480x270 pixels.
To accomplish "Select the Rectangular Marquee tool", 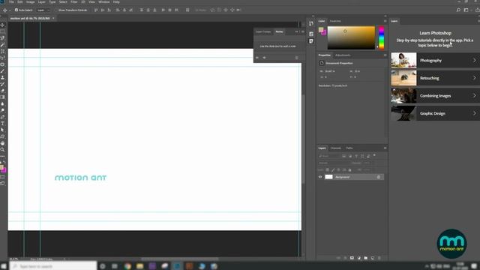I will (x=3, y=31).
